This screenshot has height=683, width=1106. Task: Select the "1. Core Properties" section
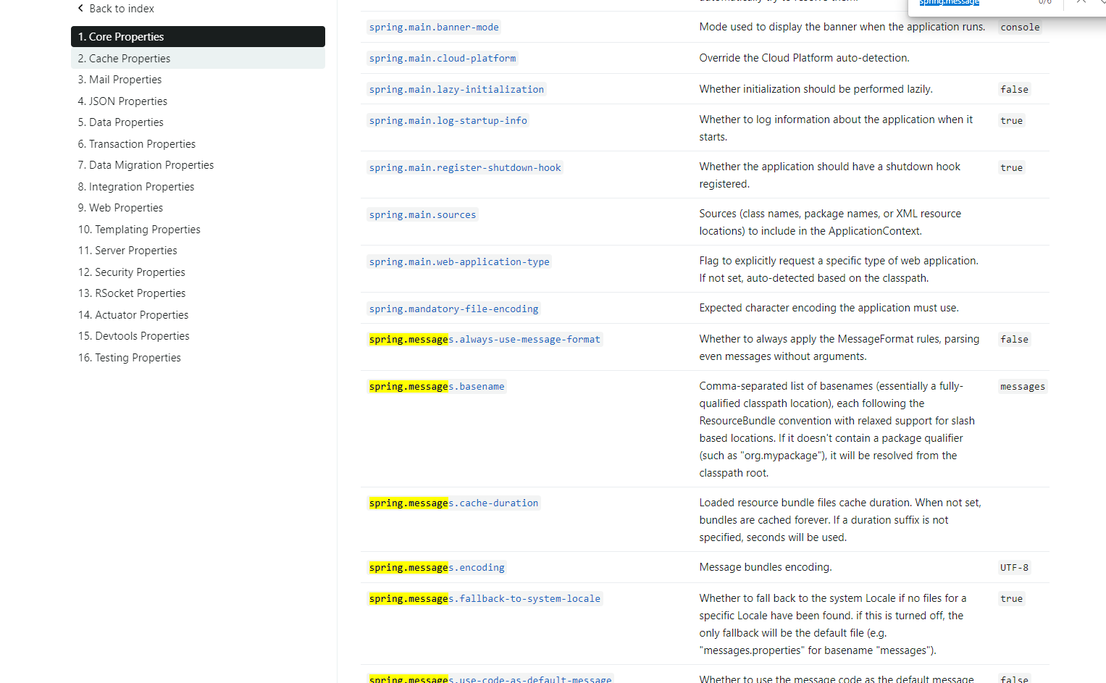[198, 37]
